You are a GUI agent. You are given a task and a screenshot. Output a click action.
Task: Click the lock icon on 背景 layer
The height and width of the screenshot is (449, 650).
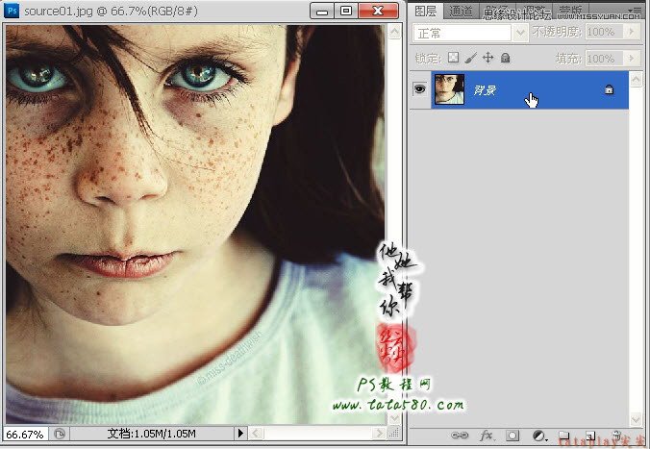609,89
